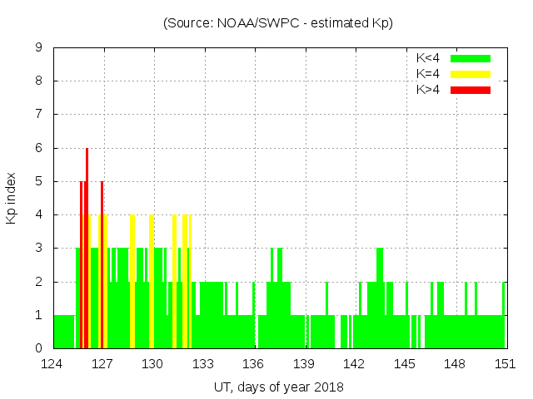The image size is (533, 399).
Task: Click the 145 tick label on x-axis
Action: [404, 364]
